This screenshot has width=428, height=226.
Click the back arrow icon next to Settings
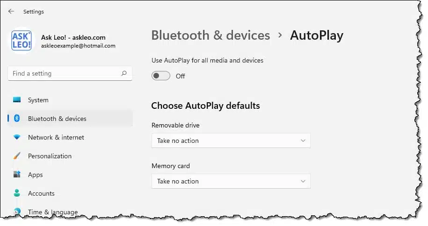[x=11, y=12]
